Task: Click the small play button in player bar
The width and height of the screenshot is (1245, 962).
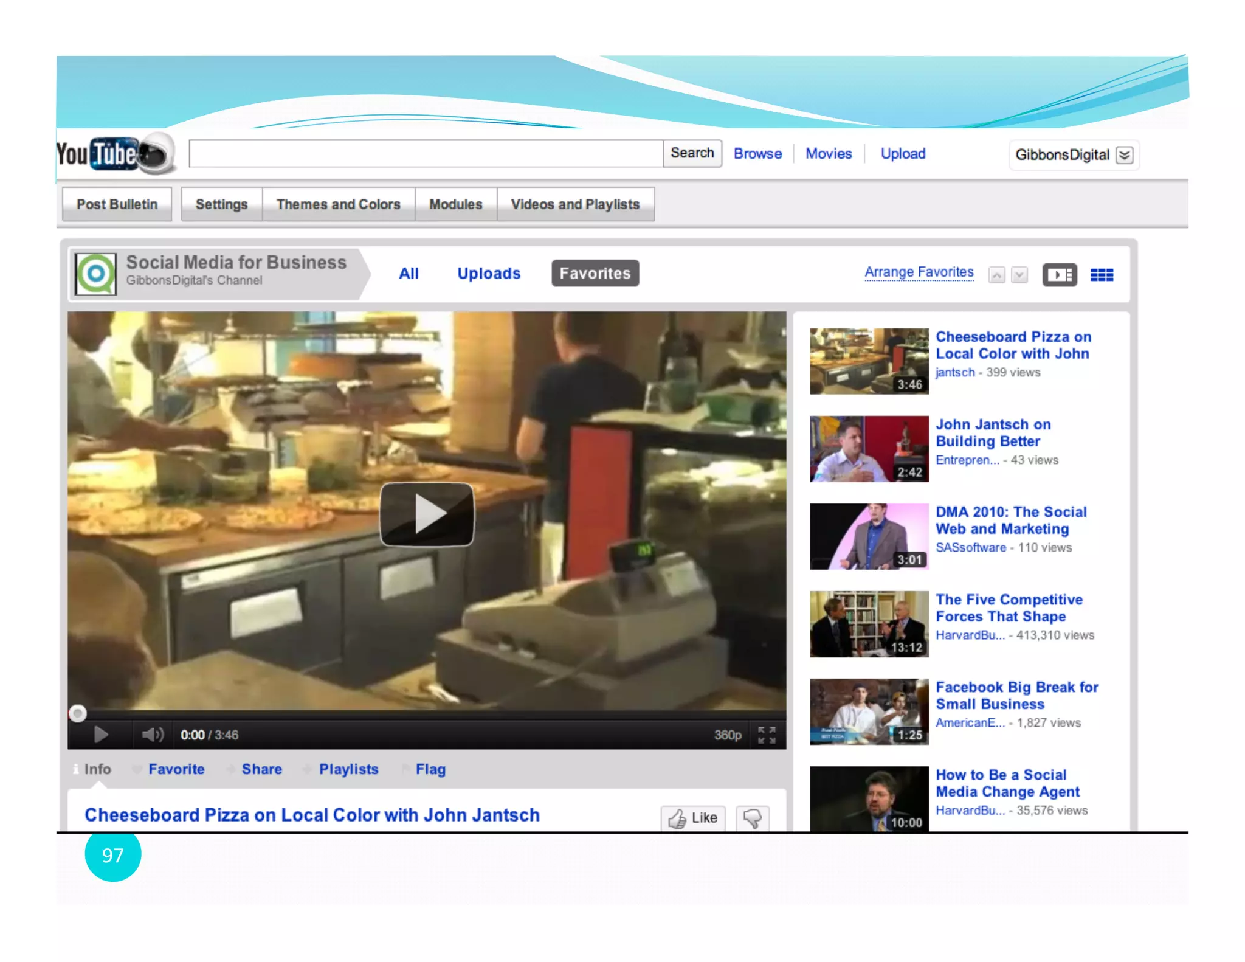Action: coord(101,735)
